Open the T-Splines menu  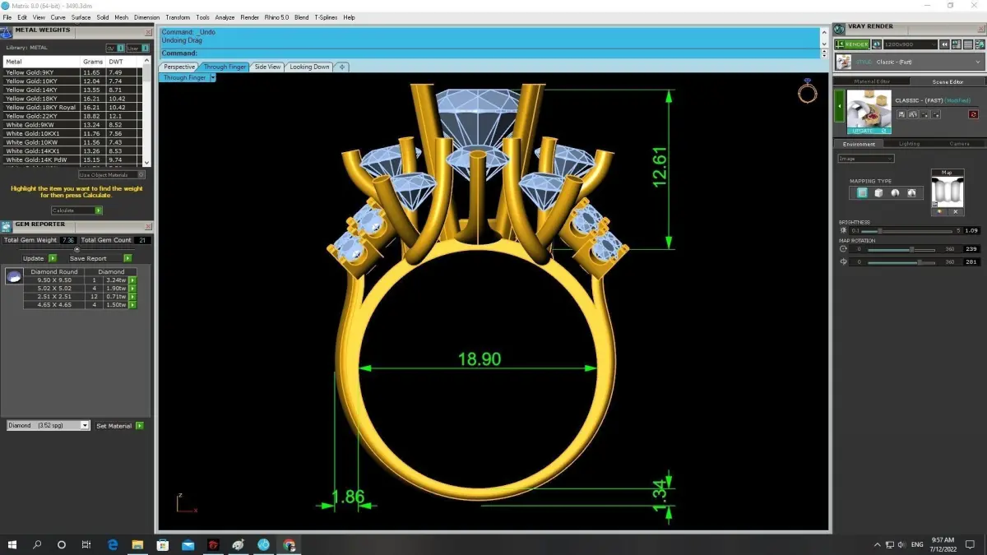(x=327, y=17)
